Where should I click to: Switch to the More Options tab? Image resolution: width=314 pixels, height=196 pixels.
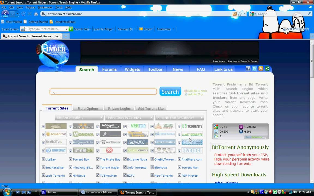(88, 108)
